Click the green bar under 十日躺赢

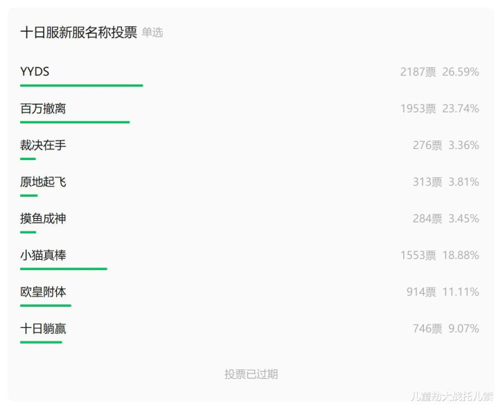pos(41,342)
